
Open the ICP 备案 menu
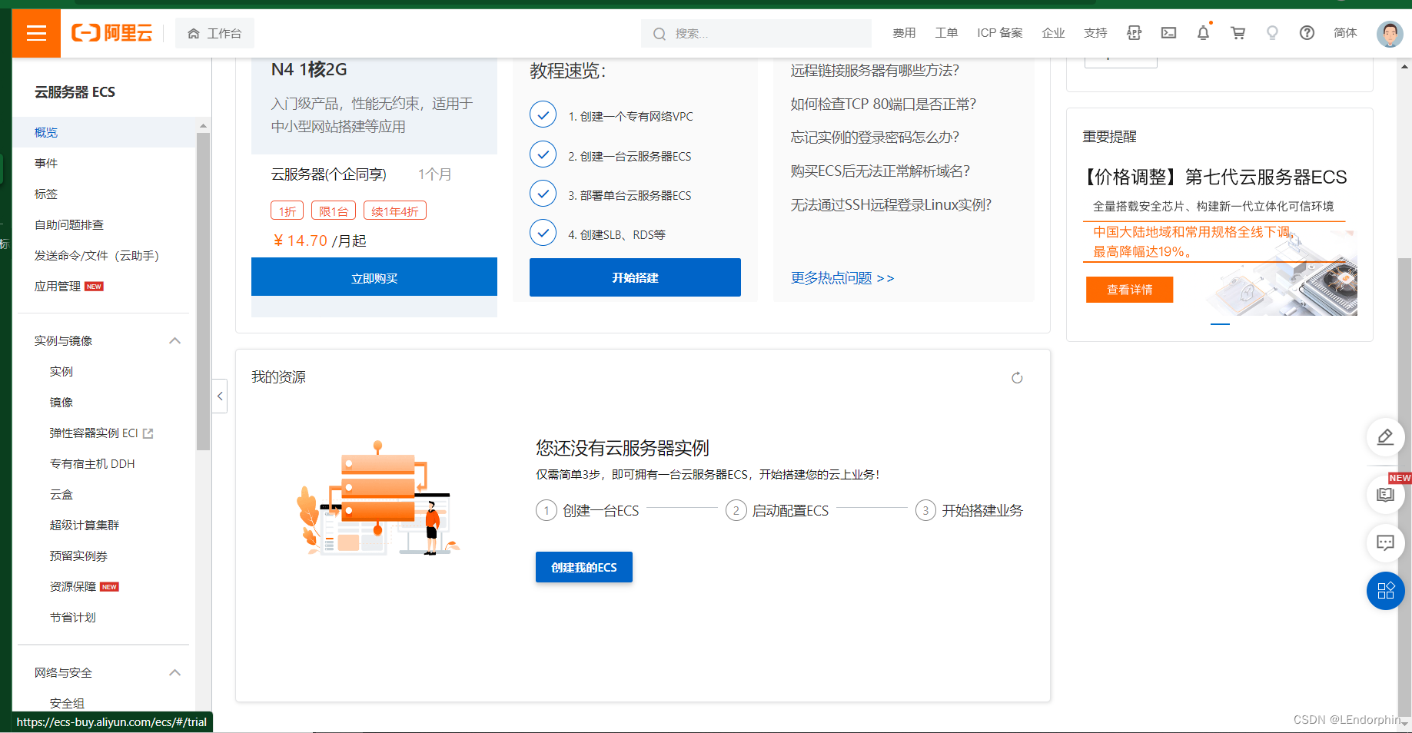[x=1000, y=33]
